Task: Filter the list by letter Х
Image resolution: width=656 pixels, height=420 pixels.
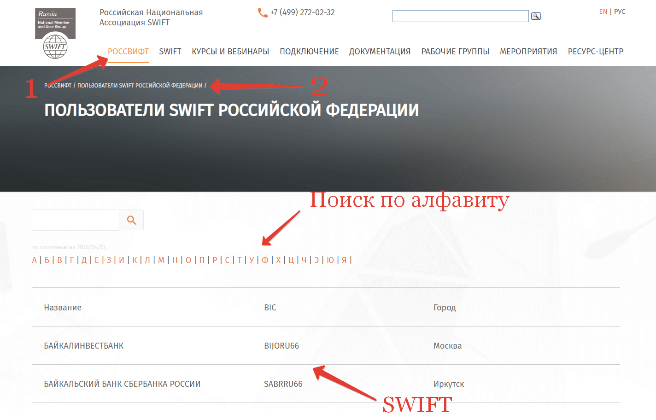Action: pos(278,260)
